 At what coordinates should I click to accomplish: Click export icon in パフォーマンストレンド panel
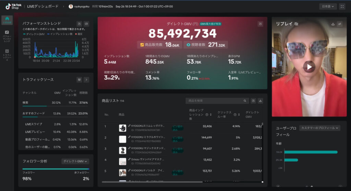coord(80,24)
